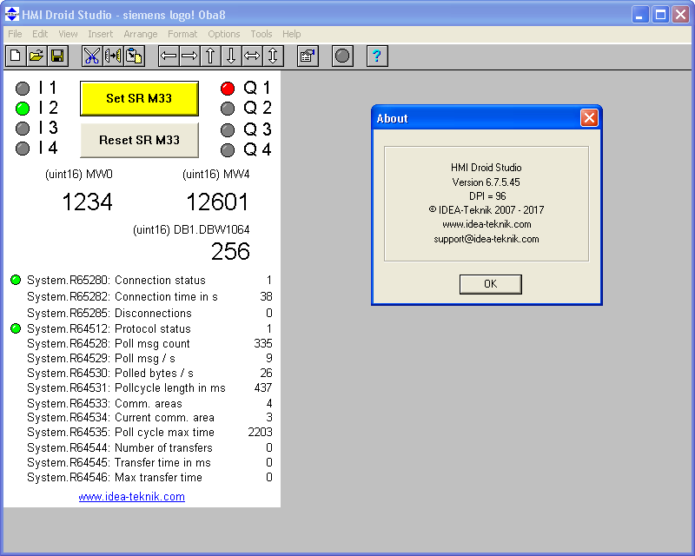695x556 pixels.
Task: Open the properties toolbar icon
Action: [x=308, y=56]
